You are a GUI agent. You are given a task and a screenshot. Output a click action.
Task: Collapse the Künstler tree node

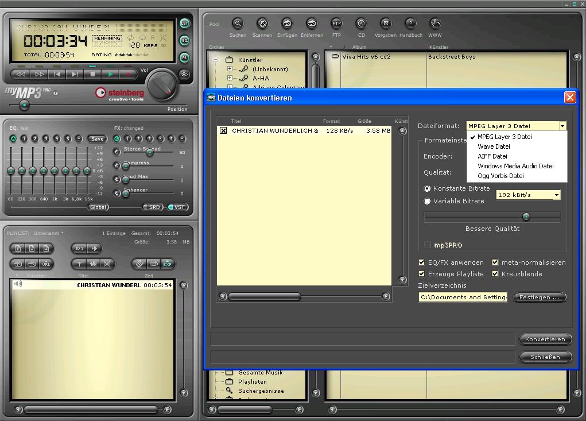(216, 60)
